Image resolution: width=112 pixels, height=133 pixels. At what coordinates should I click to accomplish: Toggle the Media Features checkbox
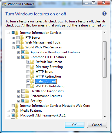point(13,110)
